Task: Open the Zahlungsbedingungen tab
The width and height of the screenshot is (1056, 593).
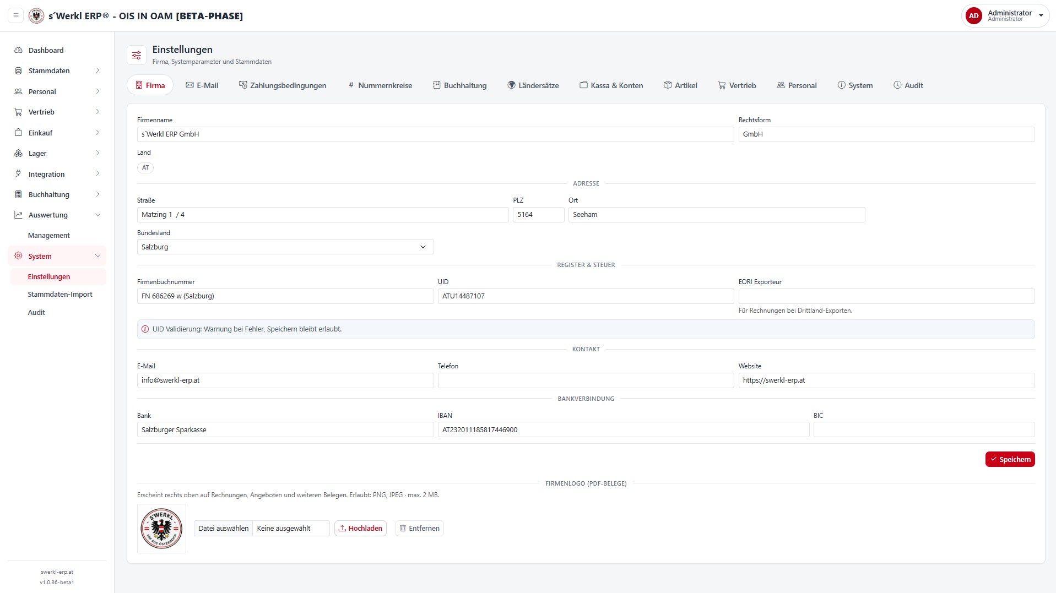Action: [283, 85]
